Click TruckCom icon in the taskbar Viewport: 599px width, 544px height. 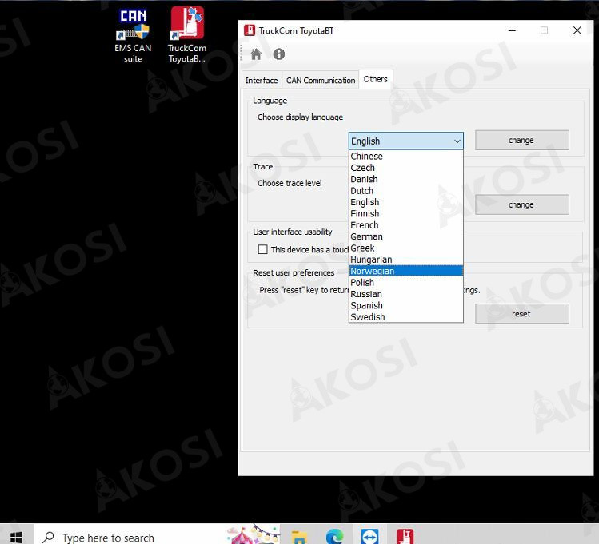point(405,536)
